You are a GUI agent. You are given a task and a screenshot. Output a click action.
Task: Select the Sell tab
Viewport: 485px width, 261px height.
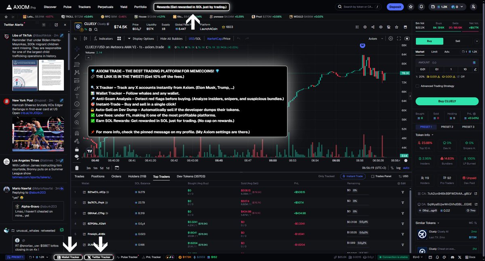(458, 41)
